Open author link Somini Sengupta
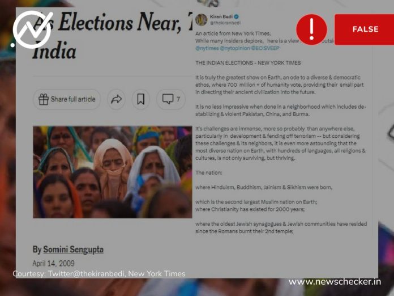Screen dimensions: 394x296 pos(73,250)
